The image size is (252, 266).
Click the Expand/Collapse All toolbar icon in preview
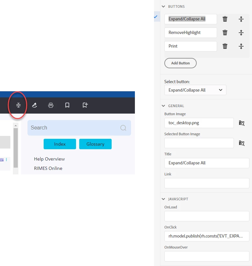(18, 105)
